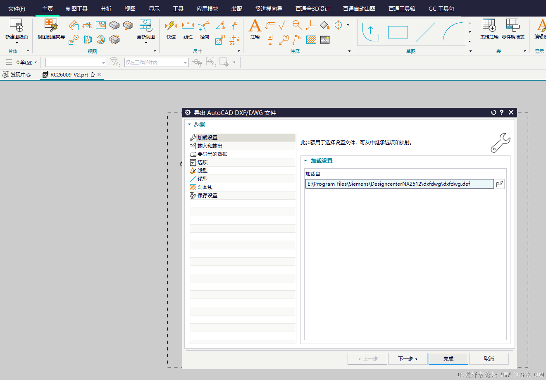Viewport: 546px width, 380px height.
Task: Switch to the 发现中心 tab
Action: tap(17, 75)
